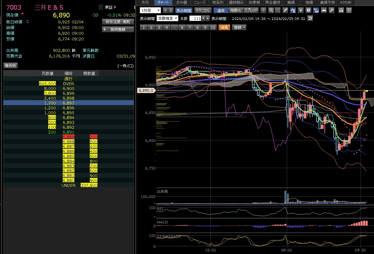Click the crosshair cursor icon in chart toolbar
This screenshot has width=374, height=254.
pyautogui.click(x=263, y=10)
